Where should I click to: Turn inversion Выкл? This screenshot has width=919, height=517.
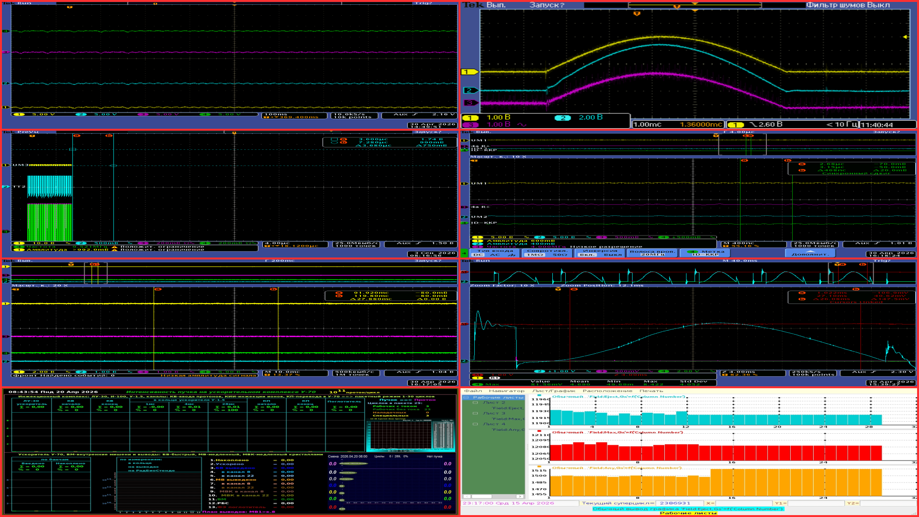tap(613, 255)
